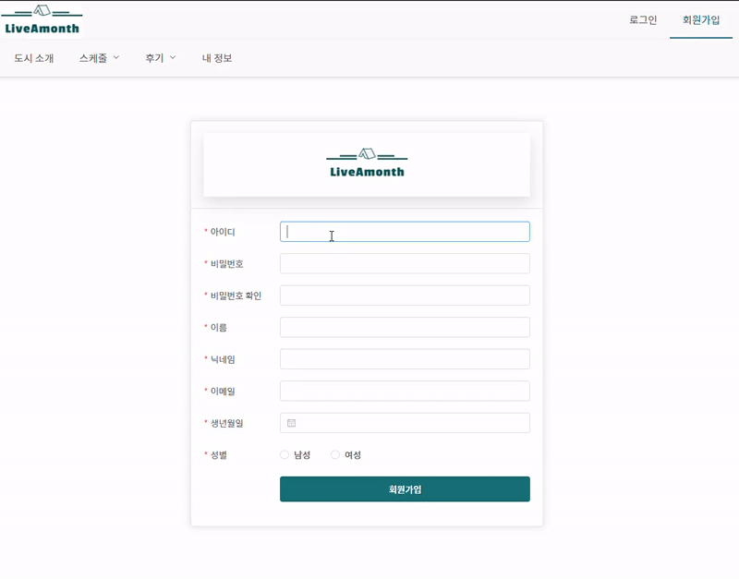Open the 내 정보 menu item
The height and width of the screenshot is (579, 739).
(x=217, y=58)
